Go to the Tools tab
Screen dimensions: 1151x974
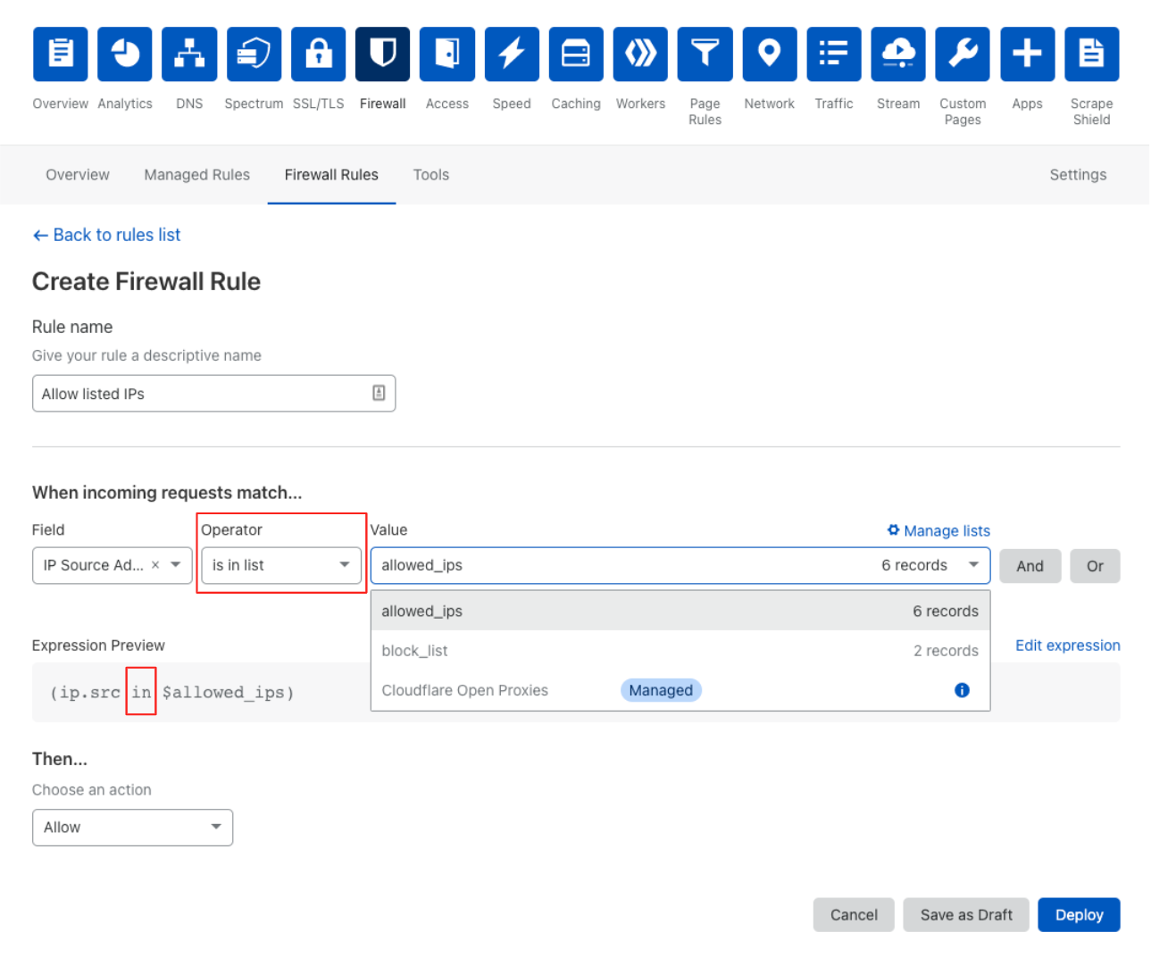[430, 175]
